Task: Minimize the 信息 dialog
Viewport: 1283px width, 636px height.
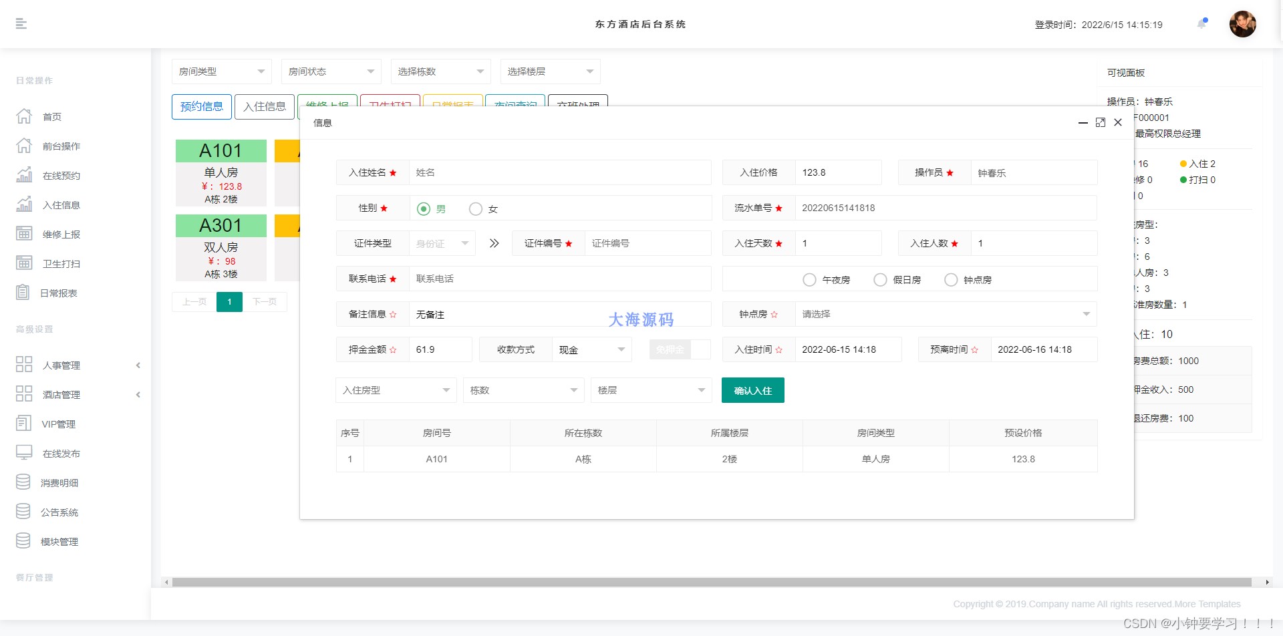Action: (x=1083, y=123)
